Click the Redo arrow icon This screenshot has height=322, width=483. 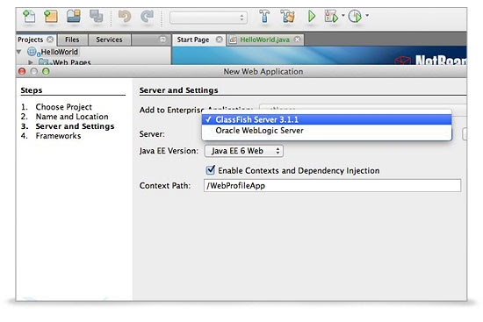tap(148, 17)
